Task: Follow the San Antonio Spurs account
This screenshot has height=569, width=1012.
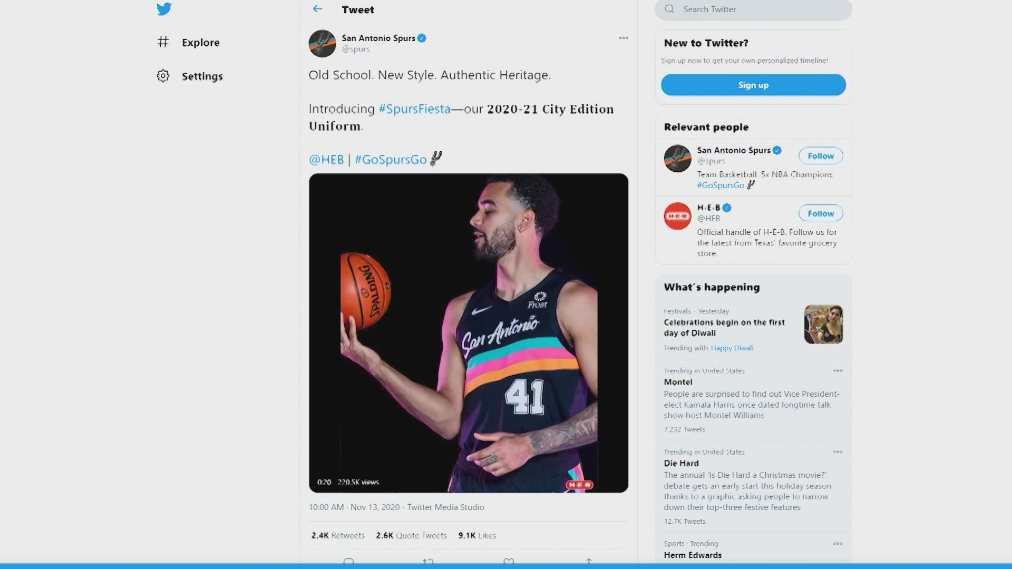Action: tap(821, 156)
